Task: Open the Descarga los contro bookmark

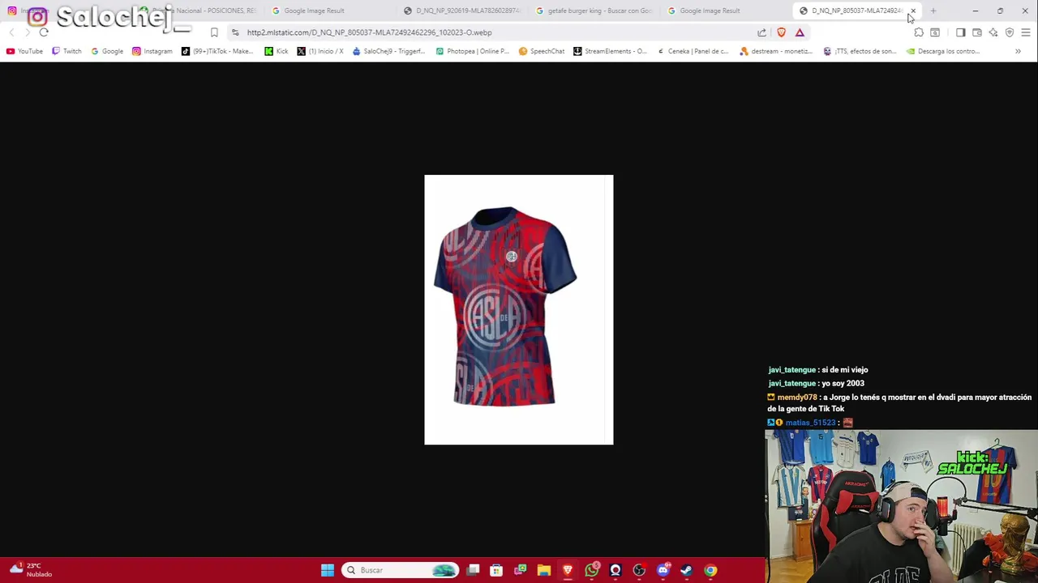Action: coord(943,51)
